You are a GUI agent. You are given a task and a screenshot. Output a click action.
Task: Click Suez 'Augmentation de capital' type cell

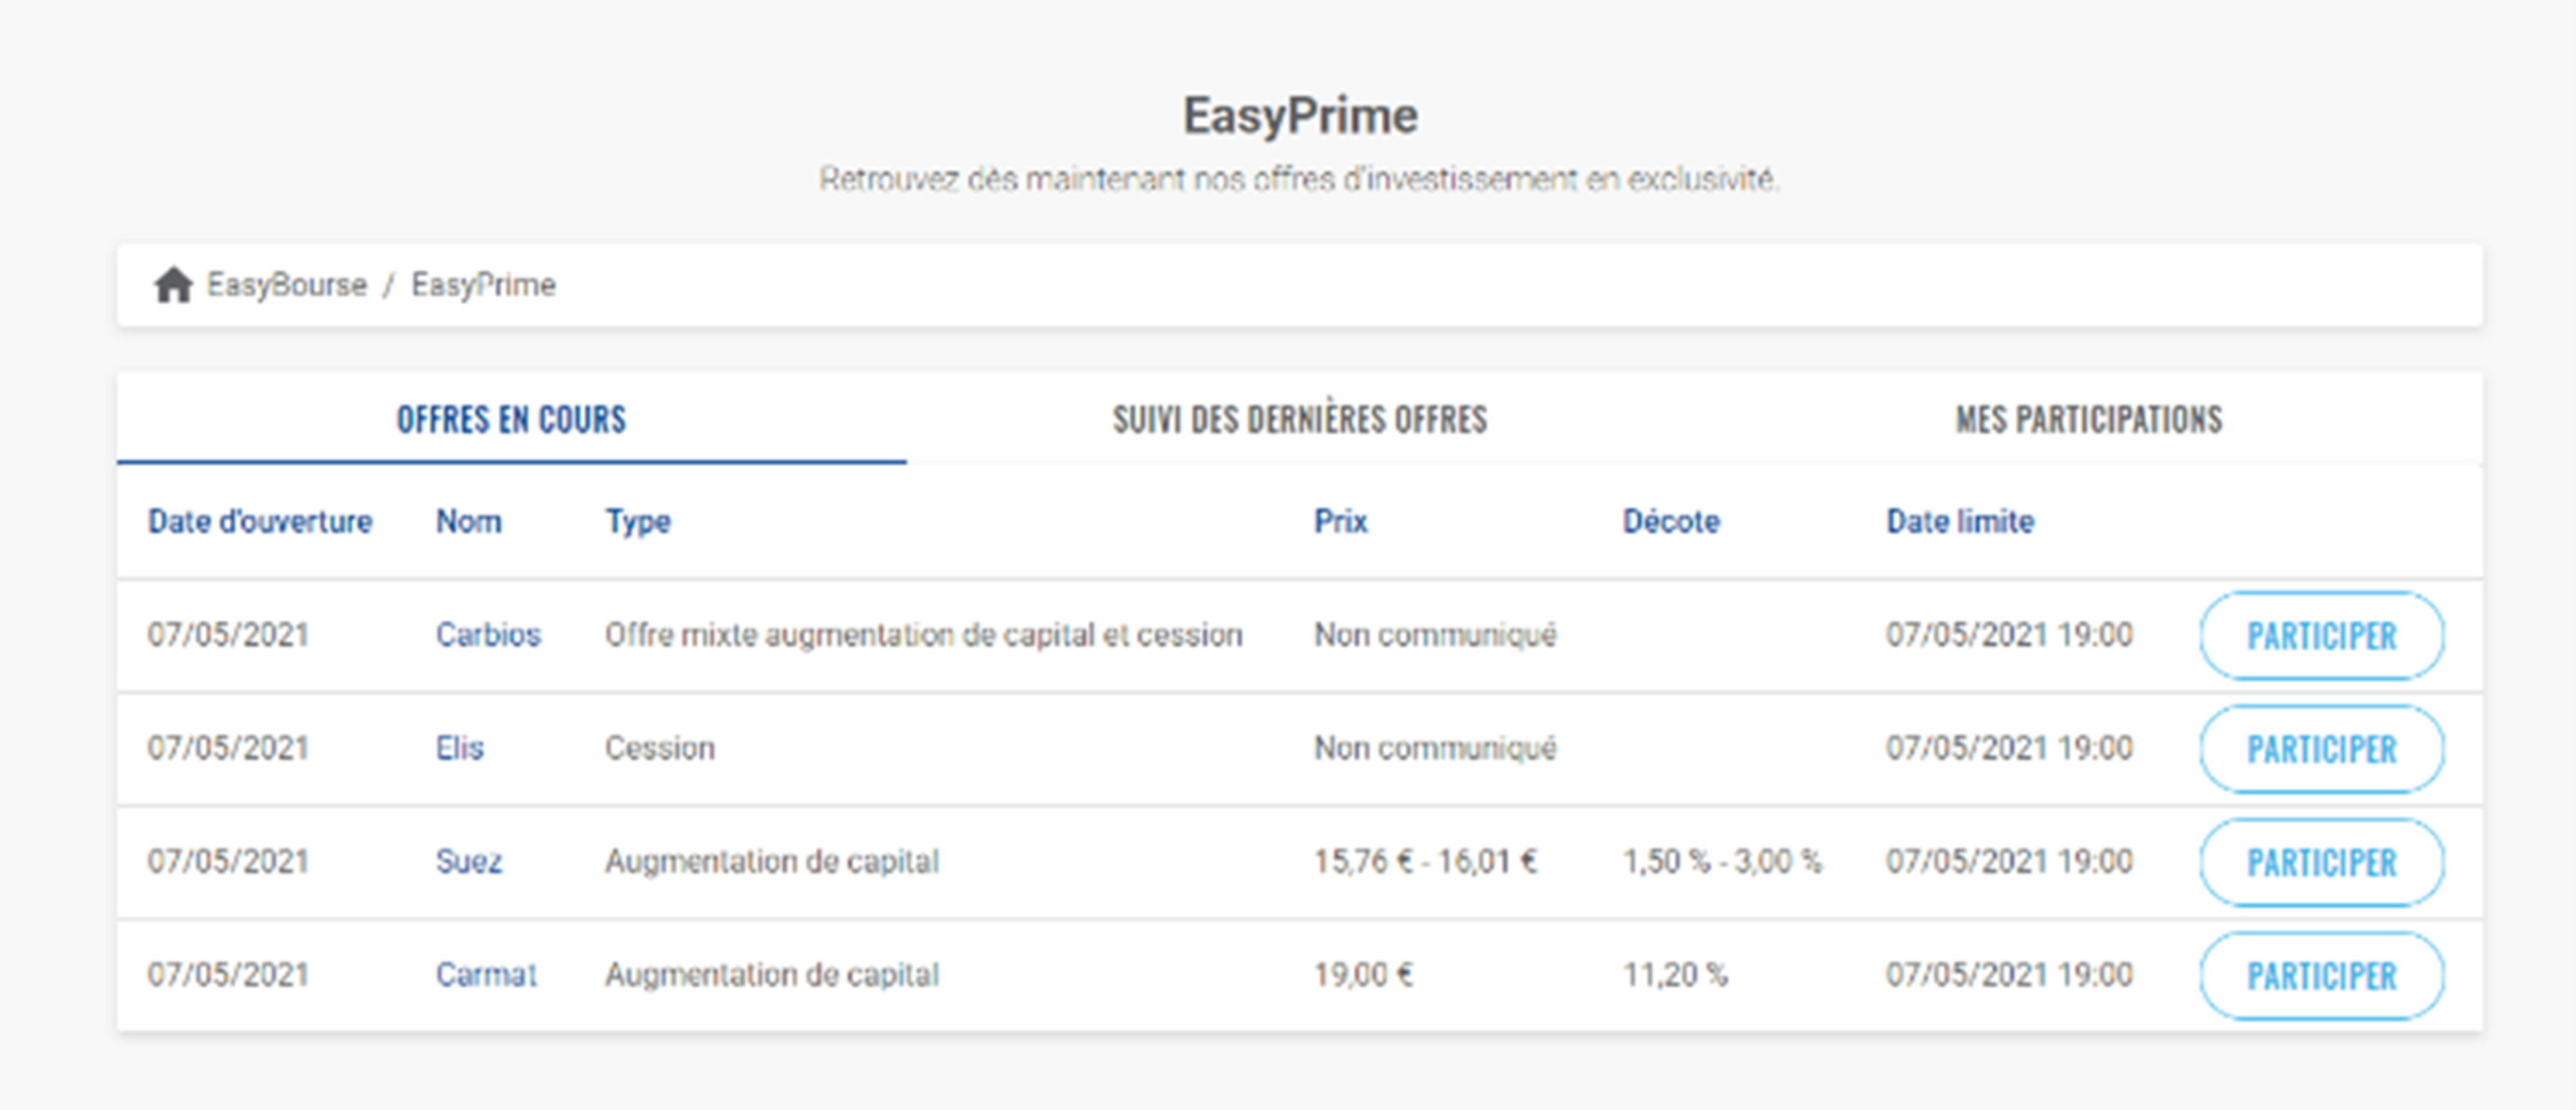772,862
